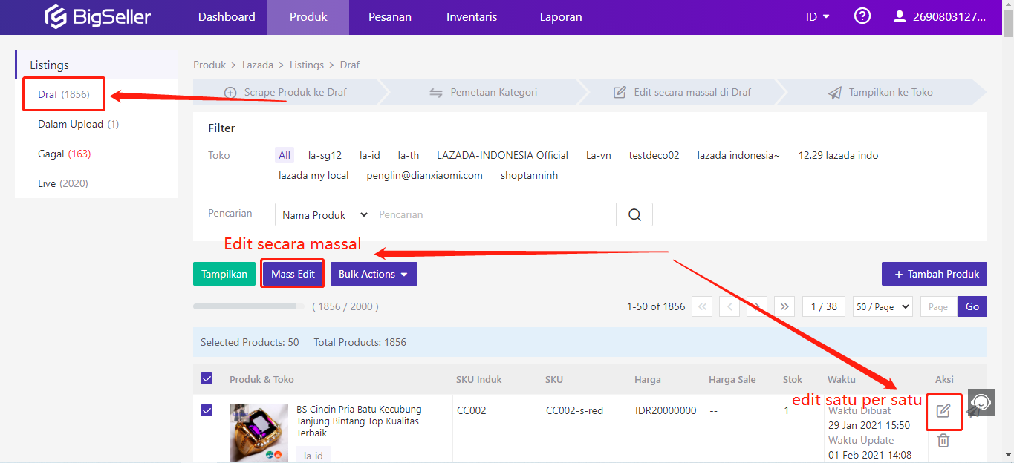Open the Nama Produk search type dropdown
1014x463 pixels.
pyautogui.click(x=323, y=214)
